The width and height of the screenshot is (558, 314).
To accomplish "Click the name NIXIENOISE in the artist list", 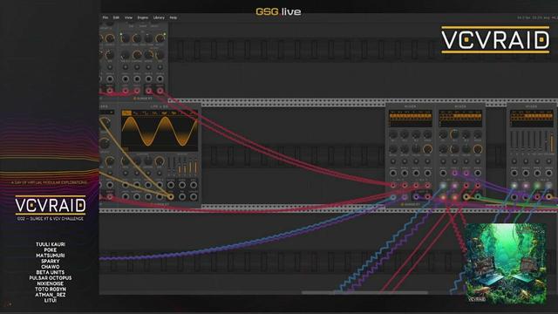I will click(51, 283).
